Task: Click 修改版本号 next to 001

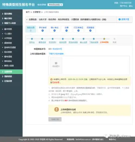Action: coord(57,49)
